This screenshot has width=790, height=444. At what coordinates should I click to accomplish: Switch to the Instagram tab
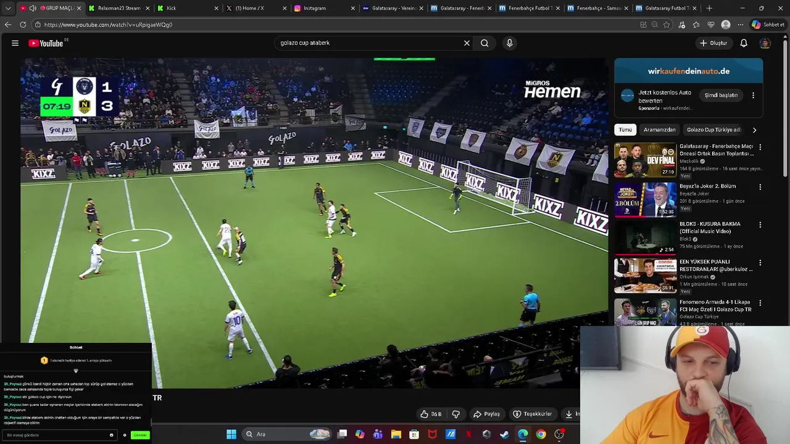pos(324,8)
